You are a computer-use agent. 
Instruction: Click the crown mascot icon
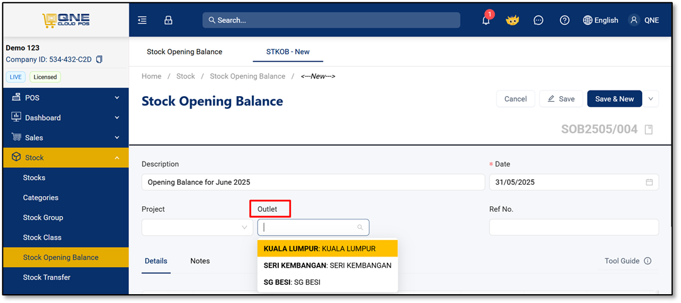(513, 20)
